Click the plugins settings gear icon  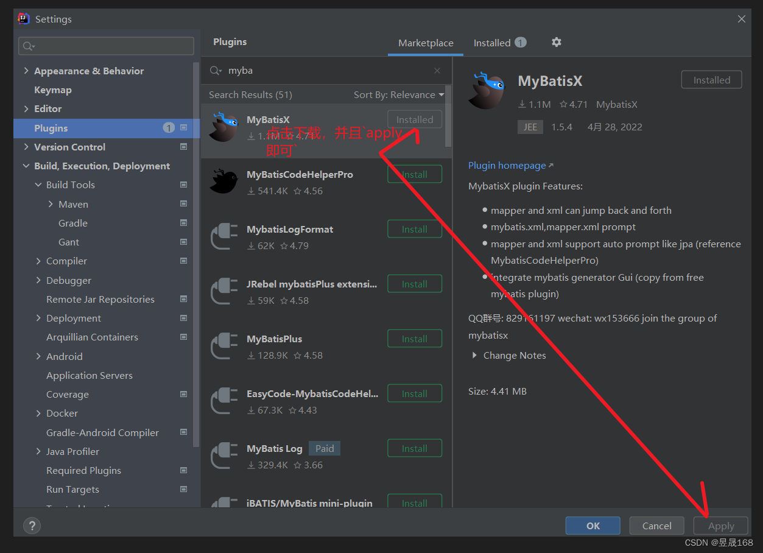tap(556, 42)
